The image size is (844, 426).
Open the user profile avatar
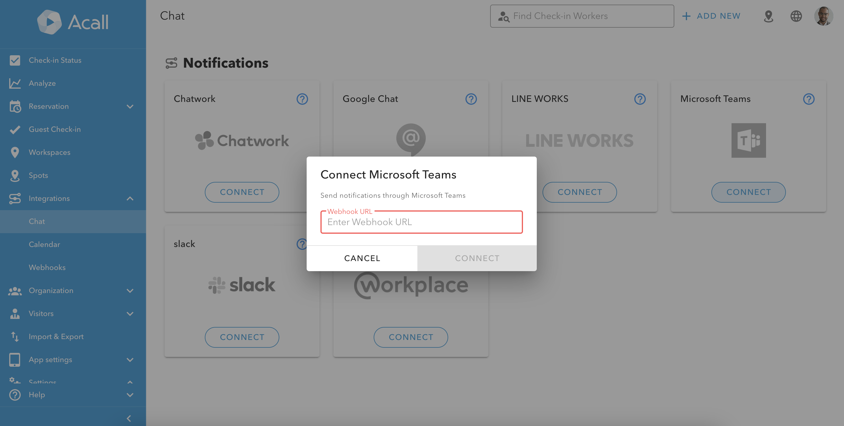[x=824, y=16]
